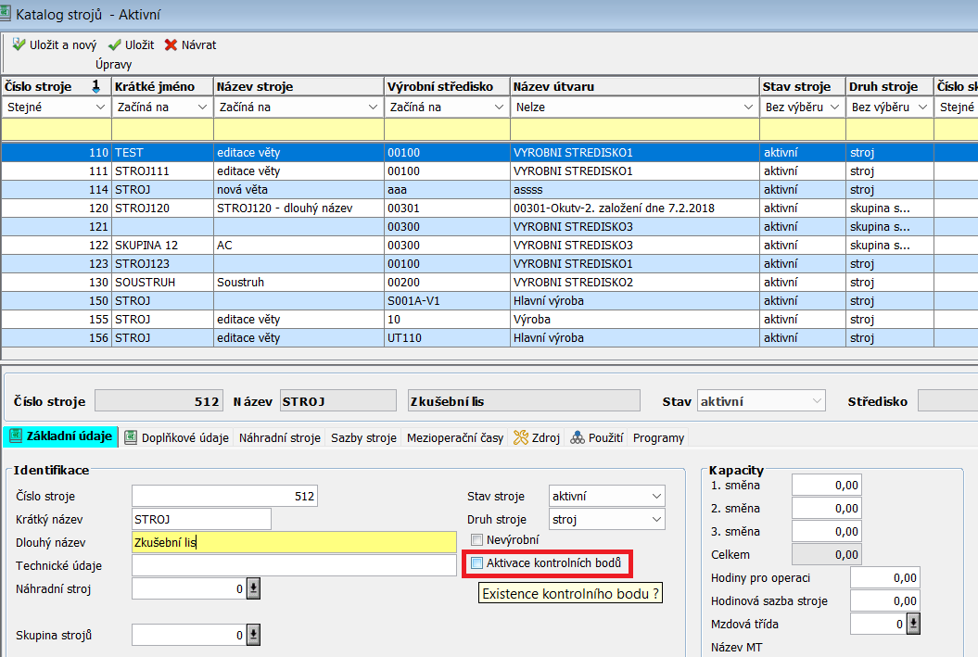Open lookup button next to Náhradní stroj
Viewport: 978px width, 657px height.
[253, 588]
